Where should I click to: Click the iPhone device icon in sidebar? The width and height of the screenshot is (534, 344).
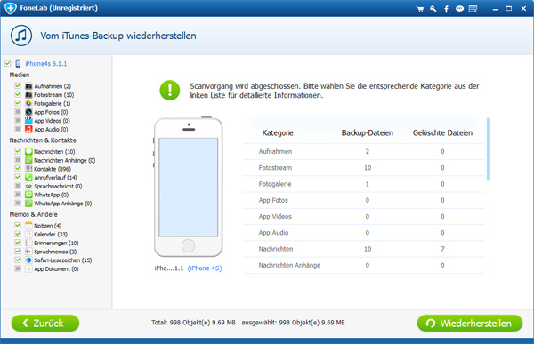pyautogui.click(x=18, y=63)
